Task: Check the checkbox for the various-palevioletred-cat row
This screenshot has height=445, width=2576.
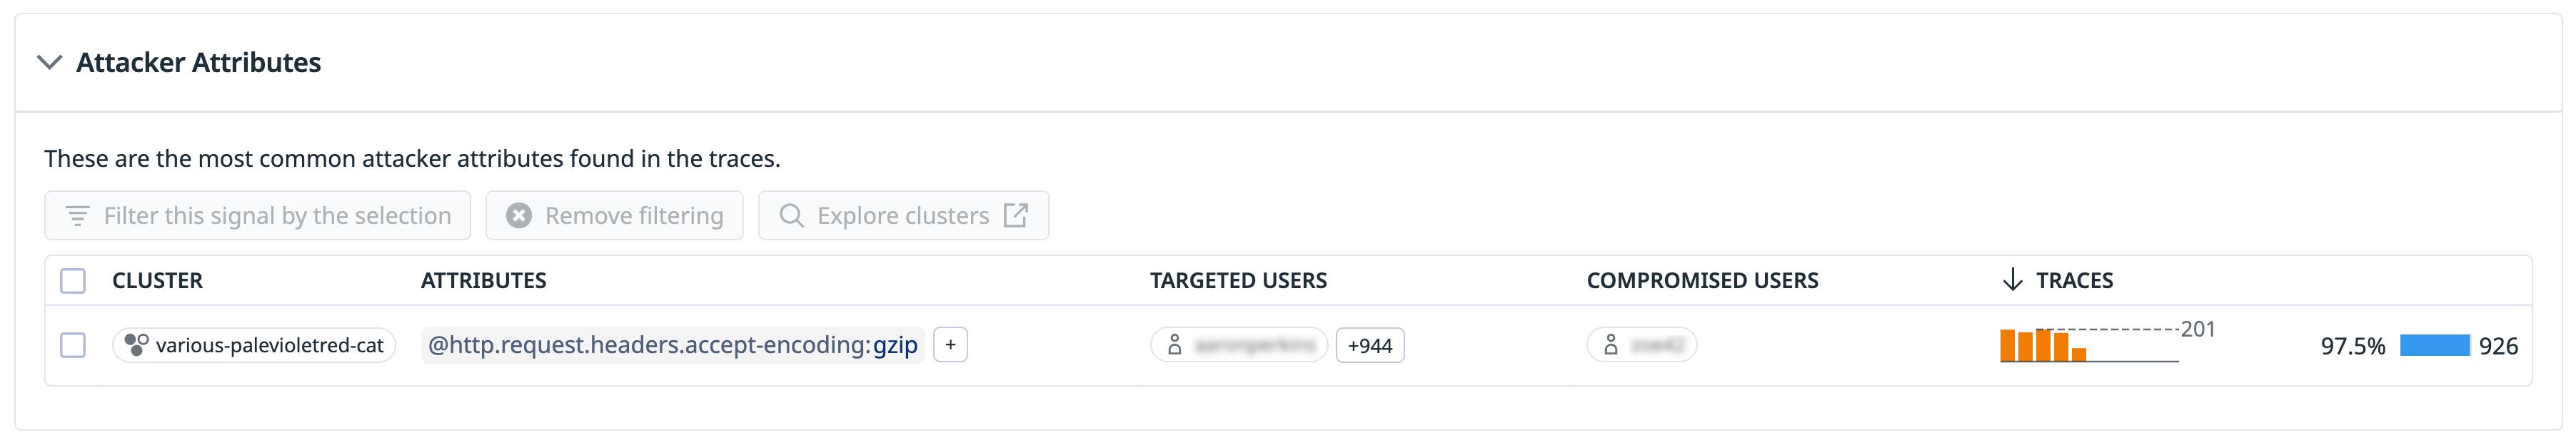Action: coord(74,344)
